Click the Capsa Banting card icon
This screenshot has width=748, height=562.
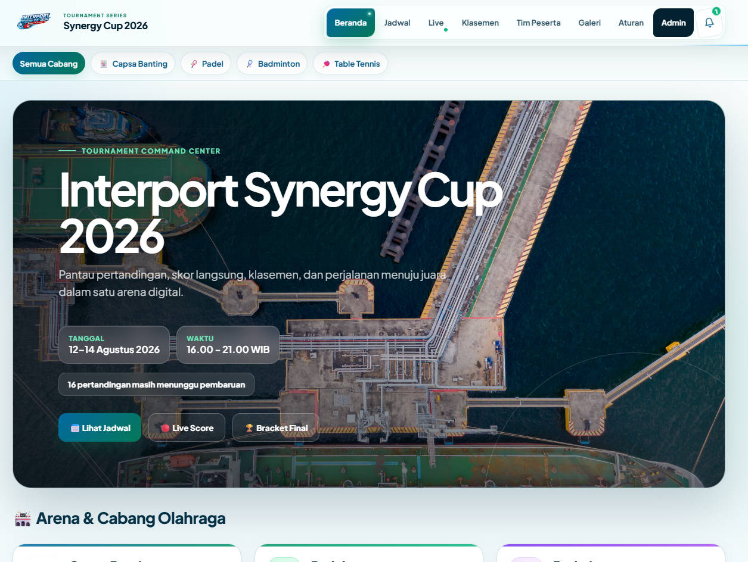(104, 64)
